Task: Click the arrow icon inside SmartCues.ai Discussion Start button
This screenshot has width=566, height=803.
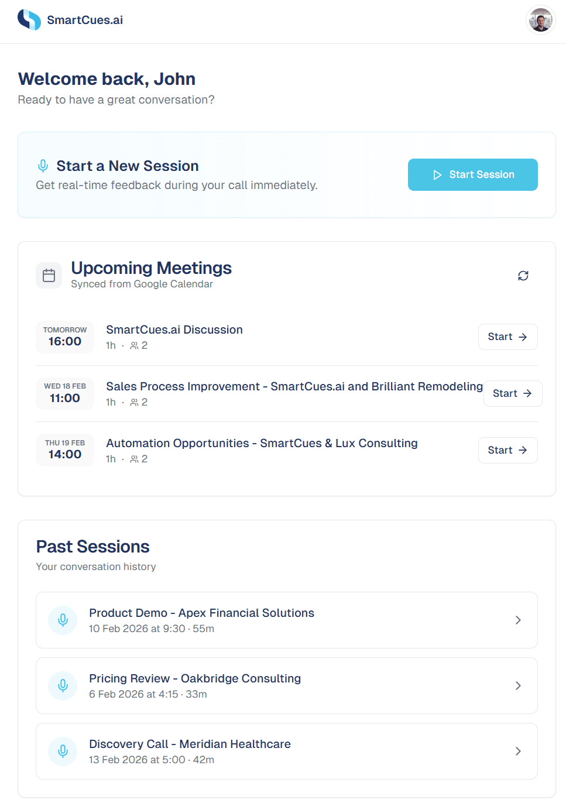Action: point(522,337)
